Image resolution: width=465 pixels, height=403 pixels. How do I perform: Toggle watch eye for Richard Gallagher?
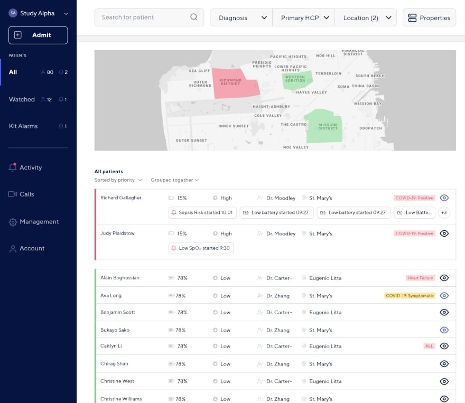(444, 198)
